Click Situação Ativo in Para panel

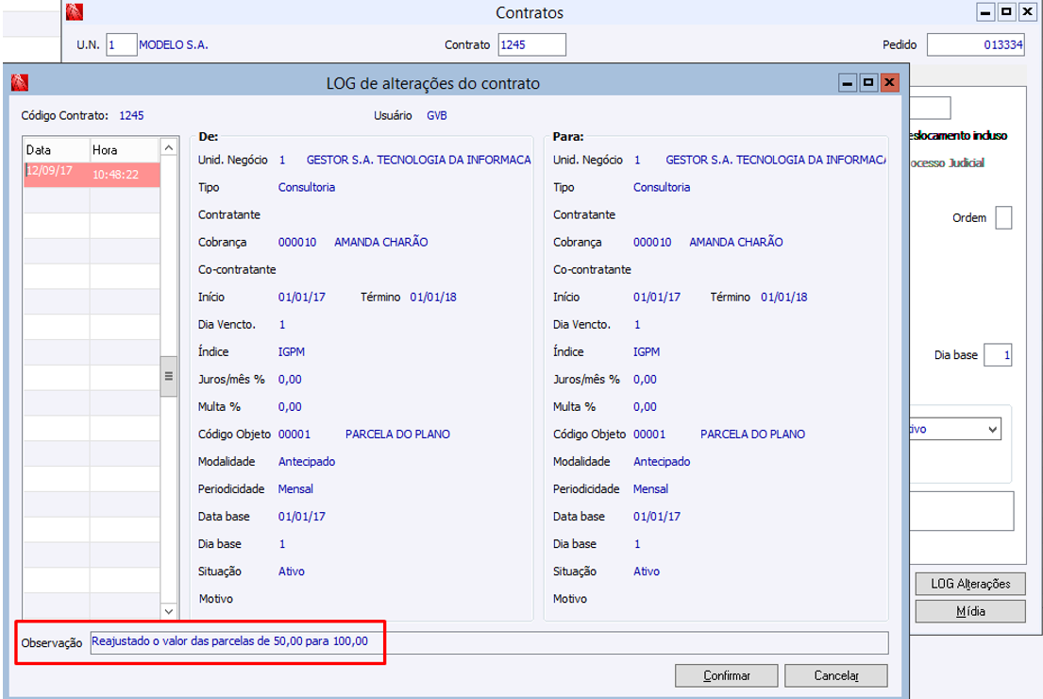click(647, 571)
